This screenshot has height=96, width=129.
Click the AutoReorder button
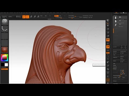(x=123, y=51)
